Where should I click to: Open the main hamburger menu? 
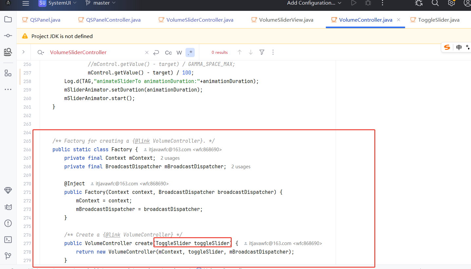click(26, 3)
